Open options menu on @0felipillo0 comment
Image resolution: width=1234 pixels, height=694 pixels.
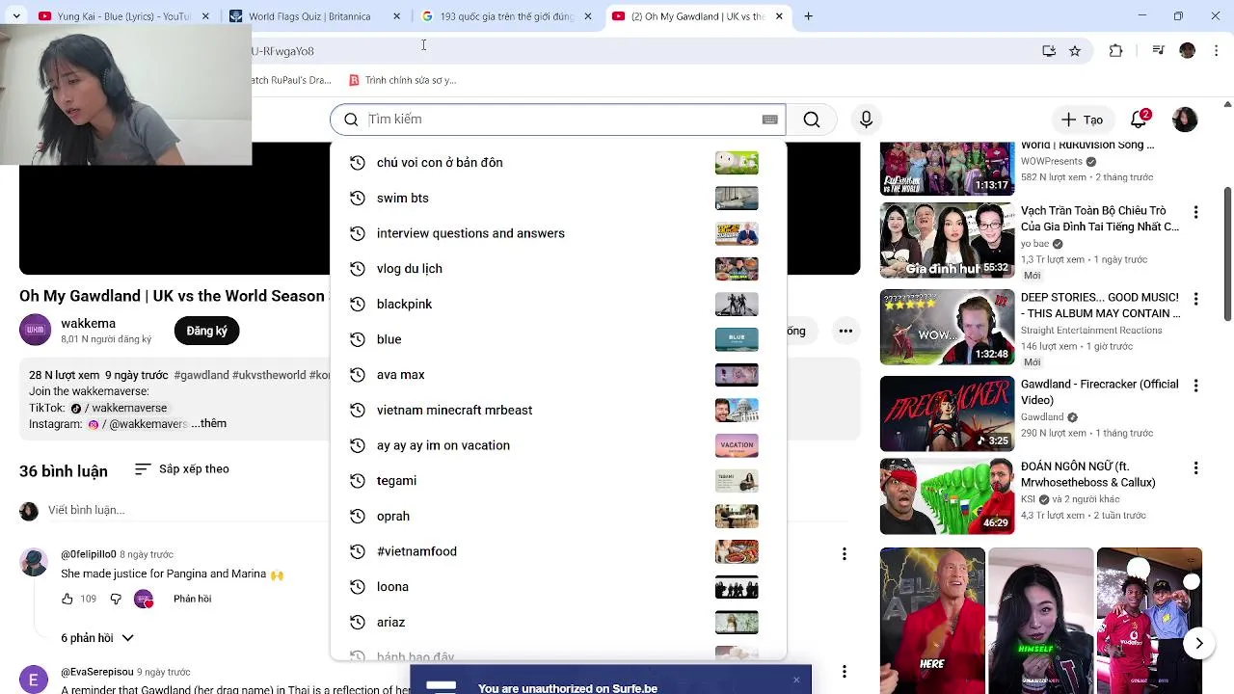pos(845,554)
